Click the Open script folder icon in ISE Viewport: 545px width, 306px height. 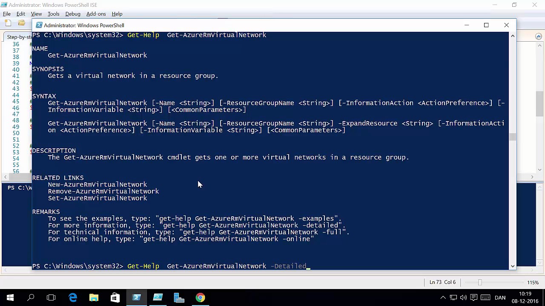pos(21,23)
